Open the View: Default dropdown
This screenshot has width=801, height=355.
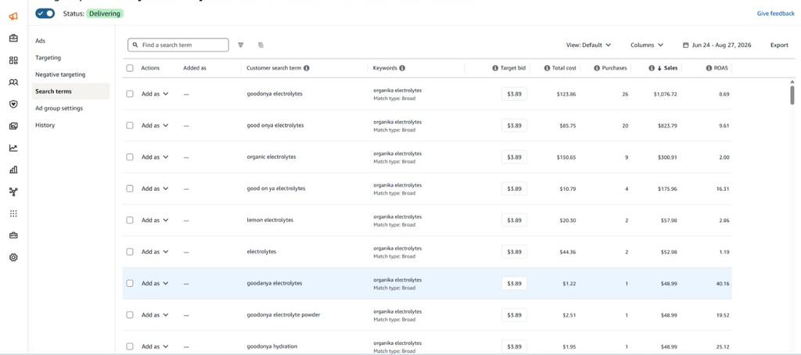(x=588, y=45)
